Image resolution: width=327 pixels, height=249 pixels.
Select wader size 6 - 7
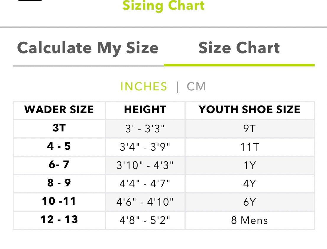tap(59, 165)
